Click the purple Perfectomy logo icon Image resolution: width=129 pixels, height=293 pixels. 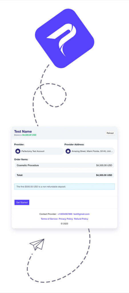pos(64,38)
